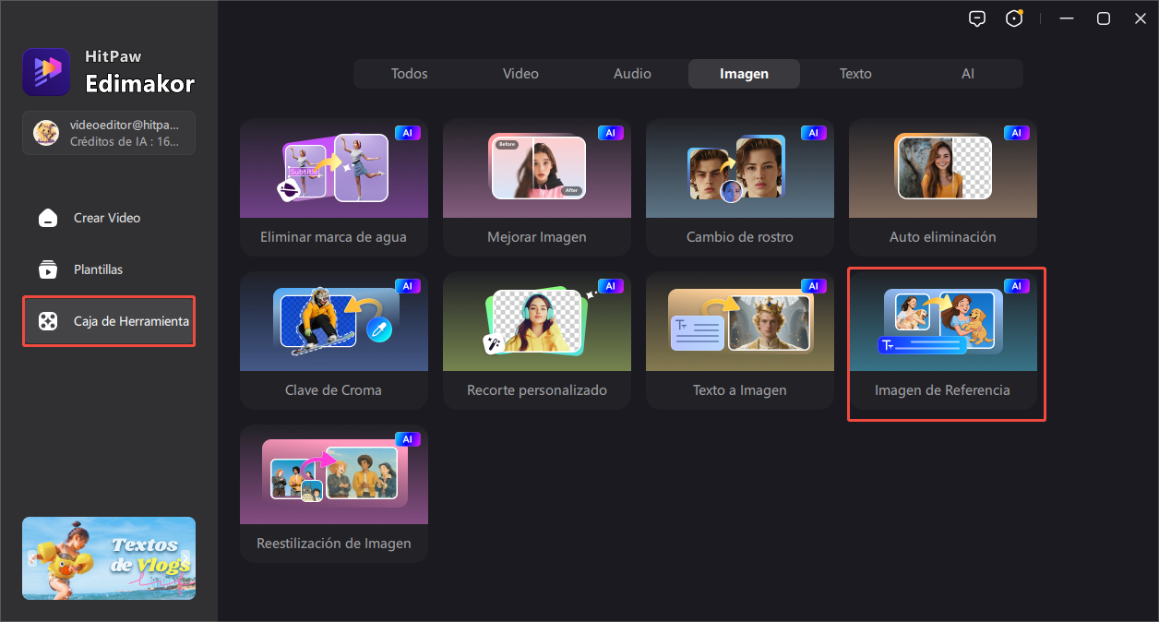Click the Caja de Herramienta dice icon
Viewport: 1159px width, 622px height.
[x=47, y=321]
